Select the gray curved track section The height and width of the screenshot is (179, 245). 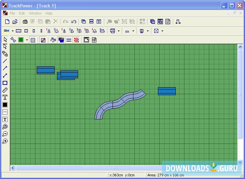point(120,104)
